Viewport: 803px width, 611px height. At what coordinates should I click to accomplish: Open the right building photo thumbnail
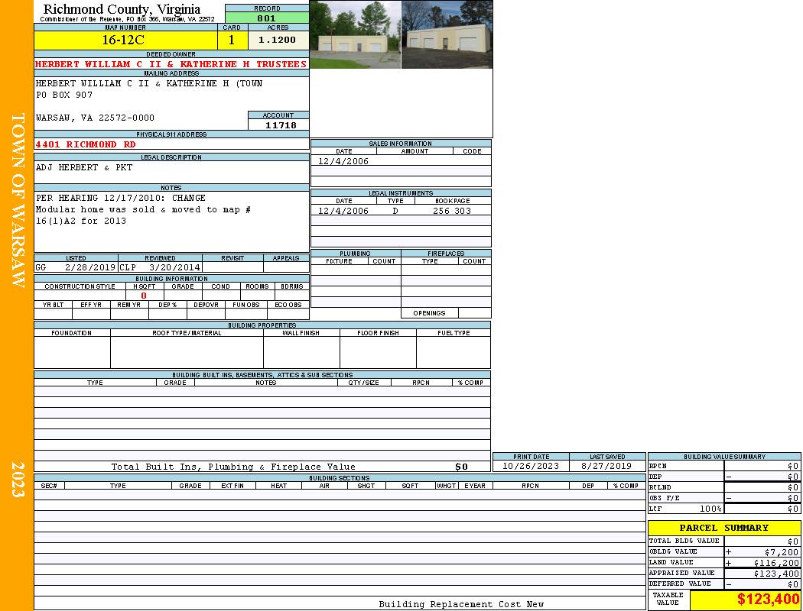coord(447,35)
